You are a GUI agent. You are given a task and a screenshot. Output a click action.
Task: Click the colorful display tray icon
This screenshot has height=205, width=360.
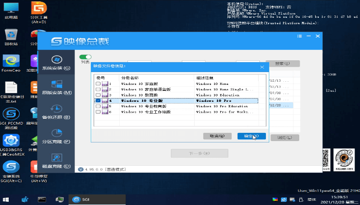(x=275, y=200)
